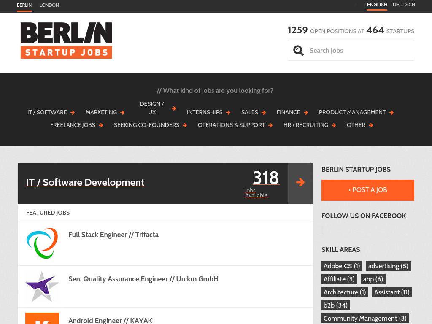
Task: Click the Berlin Startup Jobs logo
Action: [x=66, y=40]
